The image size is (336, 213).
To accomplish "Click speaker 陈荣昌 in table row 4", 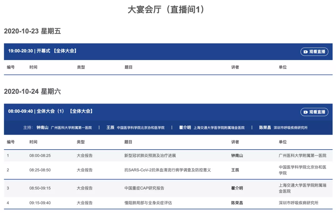I will (x=237, y=203).
